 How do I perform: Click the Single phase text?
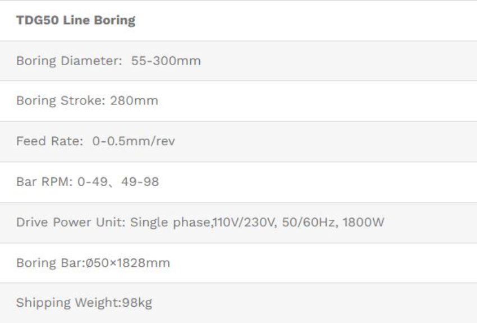171,223
